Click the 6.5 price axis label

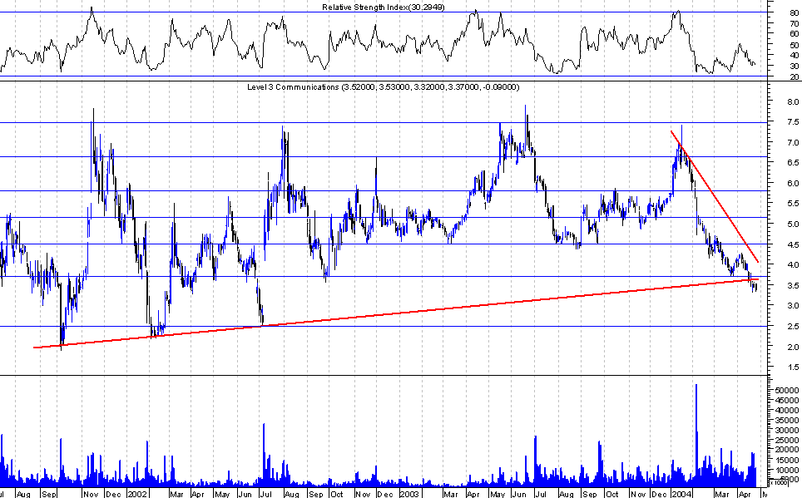pos(794,163)
